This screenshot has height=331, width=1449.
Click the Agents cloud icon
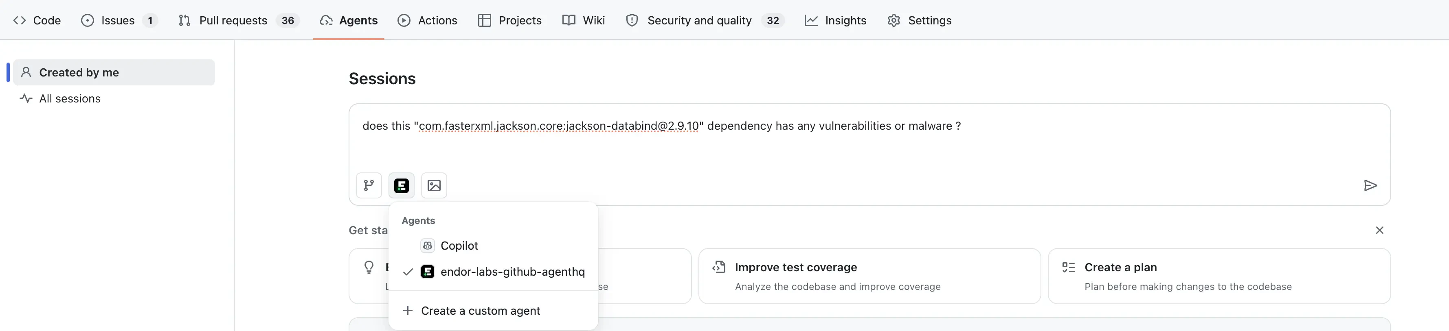(x=326, y=21)
